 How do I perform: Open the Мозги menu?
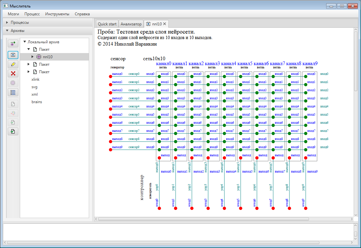[x=13, y=14]
